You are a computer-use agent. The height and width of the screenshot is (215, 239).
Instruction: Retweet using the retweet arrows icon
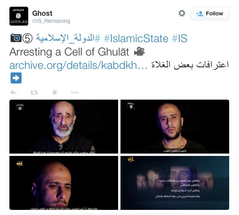coord(34,93)
